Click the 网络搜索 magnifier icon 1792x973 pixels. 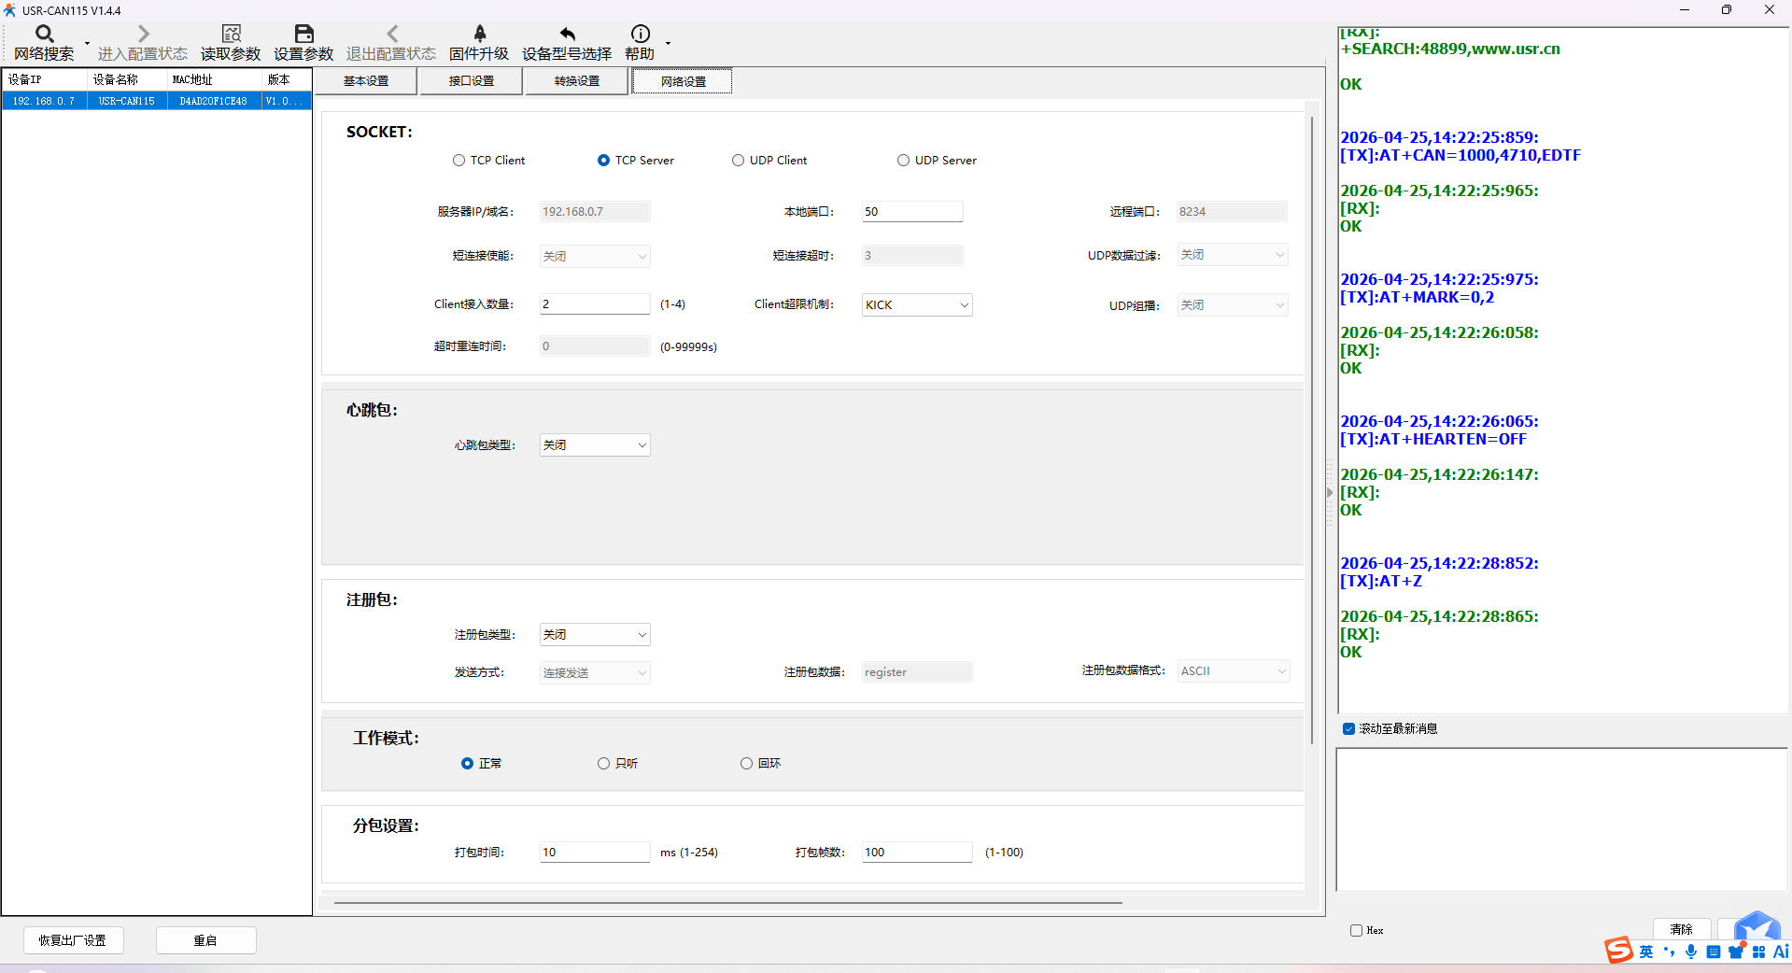pos(44,34)
